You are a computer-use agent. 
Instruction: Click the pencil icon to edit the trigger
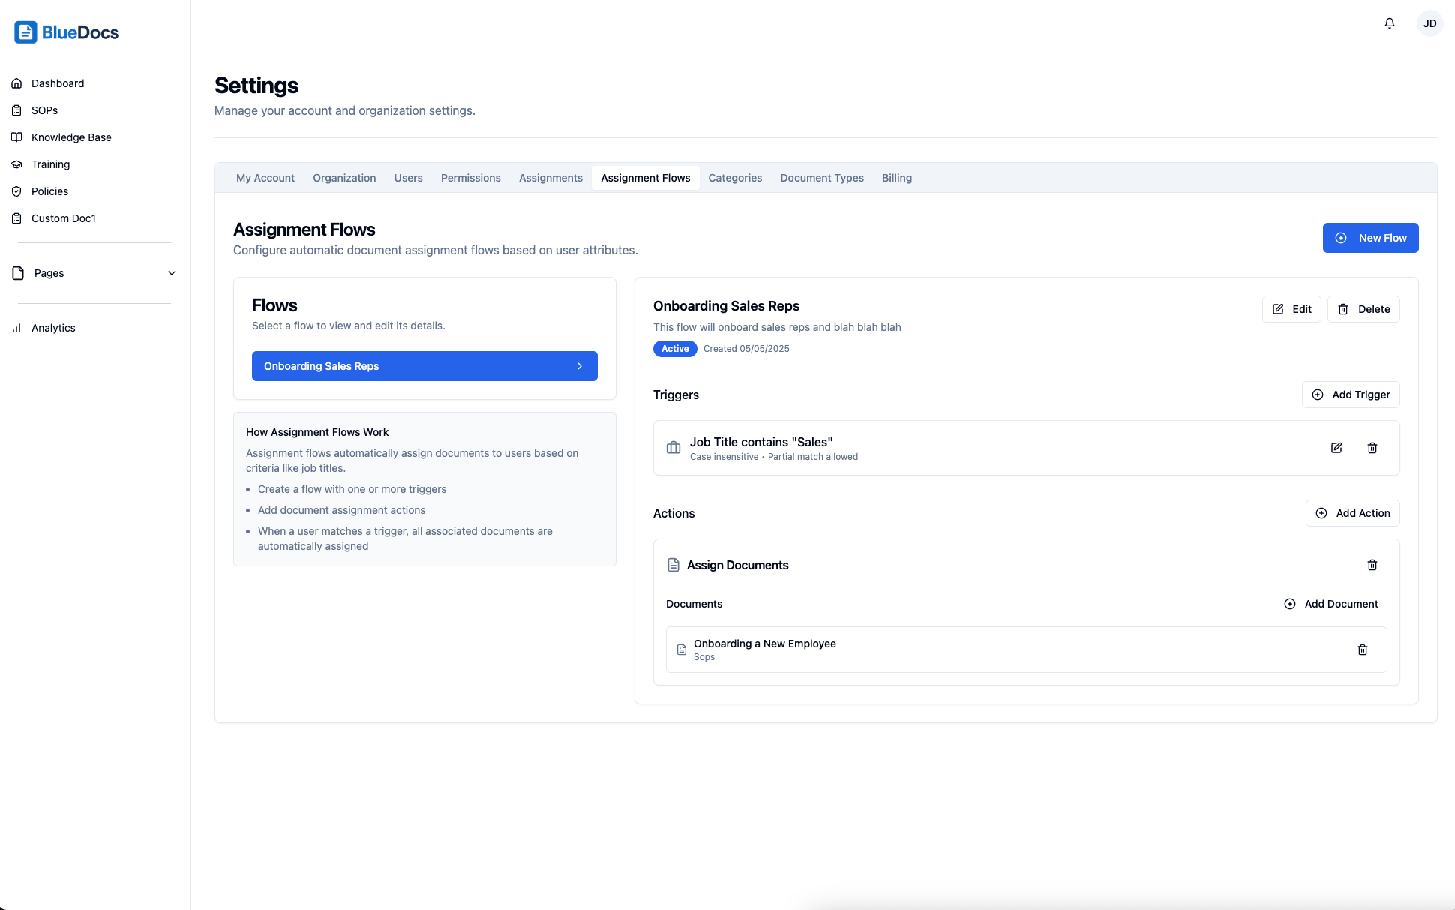click(1336, 448)
